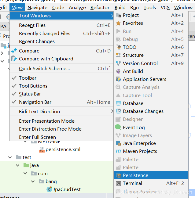Viewport: 195px width, 198px height.
Task: Collapse the bang package chevron
Action: 33,182
